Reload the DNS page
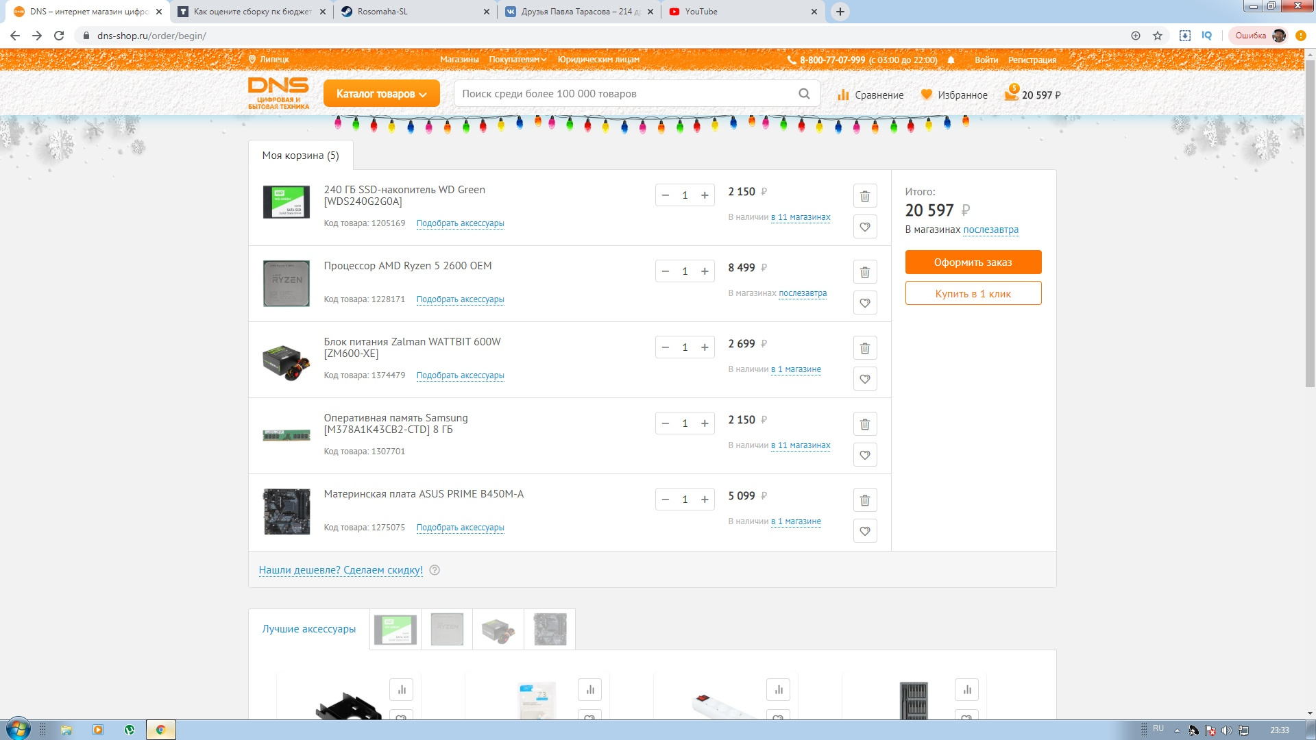The image size is (1316, 740). (x=59, y=36)
